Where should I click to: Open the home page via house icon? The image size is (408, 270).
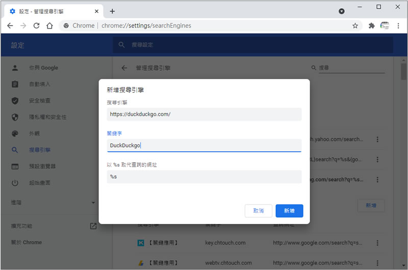pyautogui.click(x=49, y=25)
